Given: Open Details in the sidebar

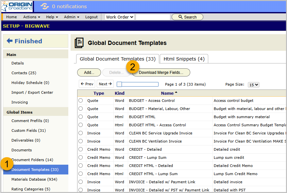Looking at the screenshot, I should point(18,63).
